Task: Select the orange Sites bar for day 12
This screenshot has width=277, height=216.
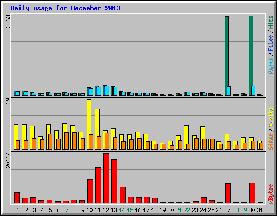Action: pos(107,141)
